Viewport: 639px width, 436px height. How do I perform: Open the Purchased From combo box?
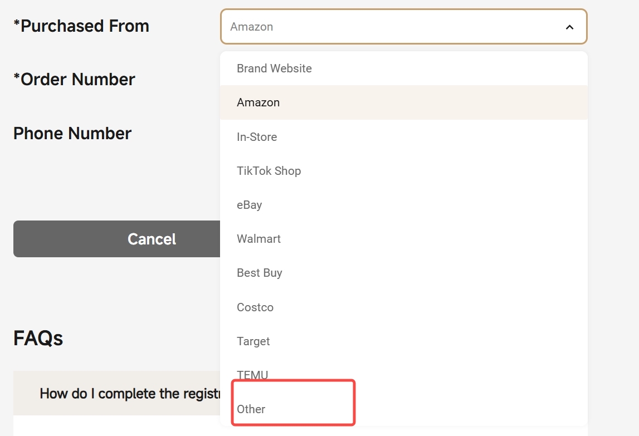pos(403,27)
